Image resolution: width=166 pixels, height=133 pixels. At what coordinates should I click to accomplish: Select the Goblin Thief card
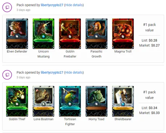pos(17,101)
